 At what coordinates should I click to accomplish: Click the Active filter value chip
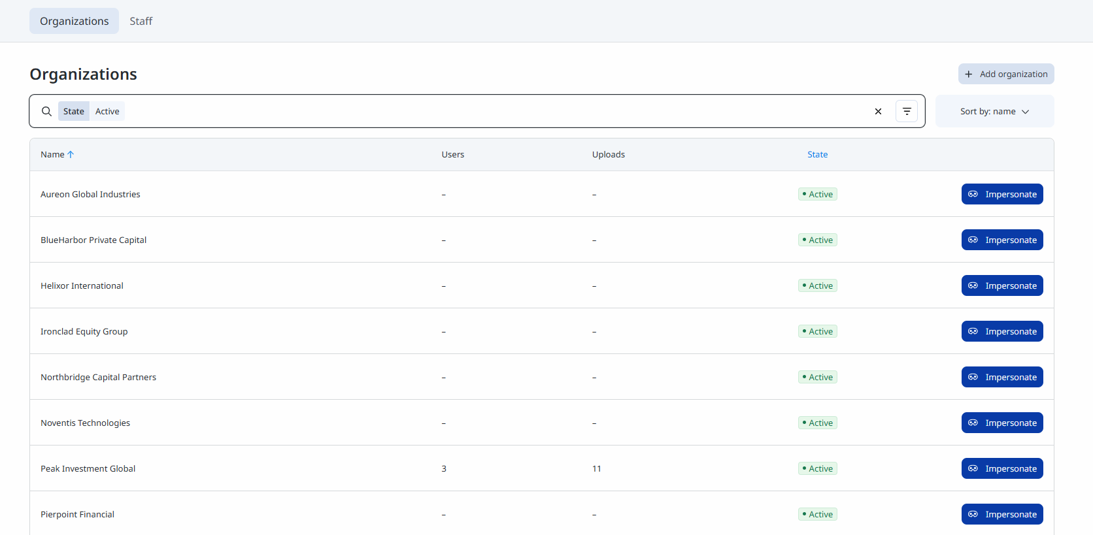click(x=107, y=112)
